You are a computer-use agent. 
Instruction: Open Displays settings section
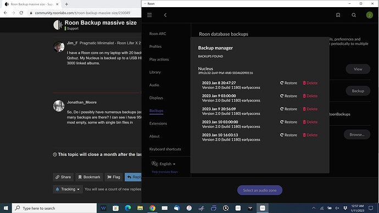click(156, 98)
